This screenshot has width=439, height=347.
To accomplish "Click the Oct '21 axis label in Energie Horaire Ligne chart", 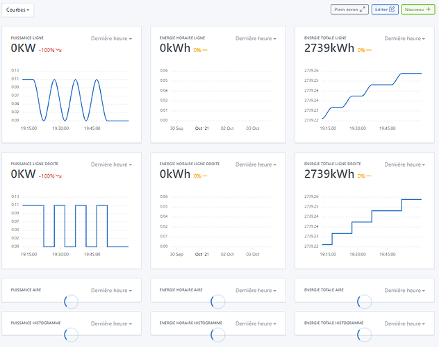I will [202, 128].
